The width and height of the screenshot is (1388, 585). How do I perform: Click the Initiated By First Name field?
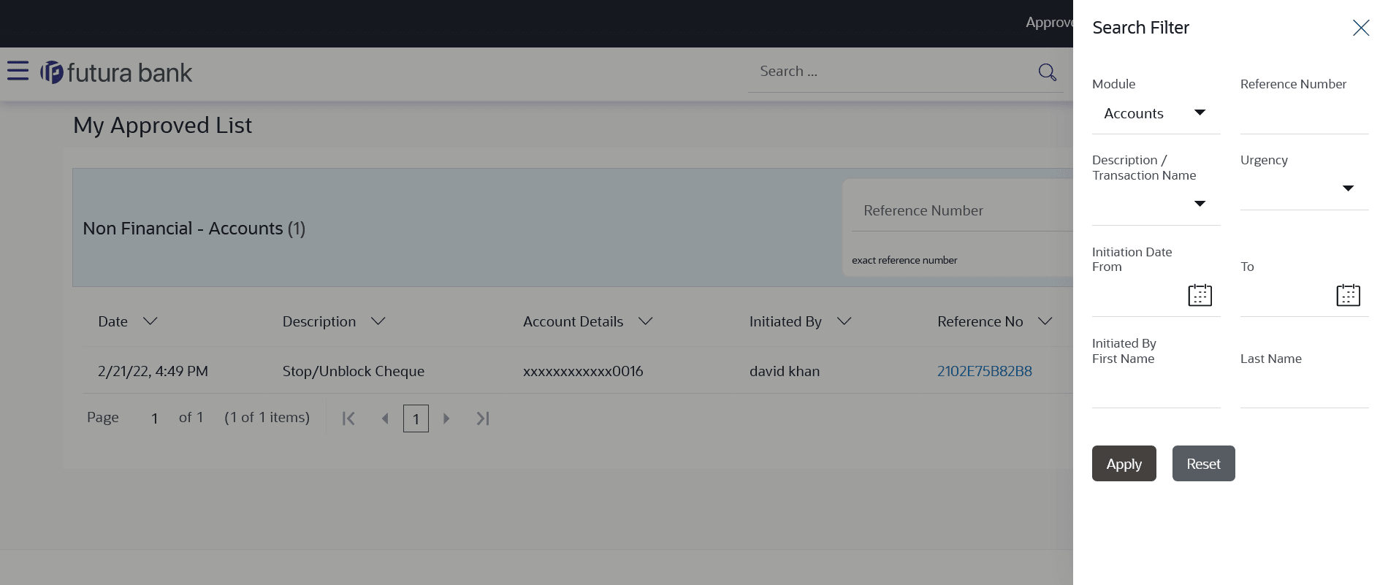point(1156,391)
